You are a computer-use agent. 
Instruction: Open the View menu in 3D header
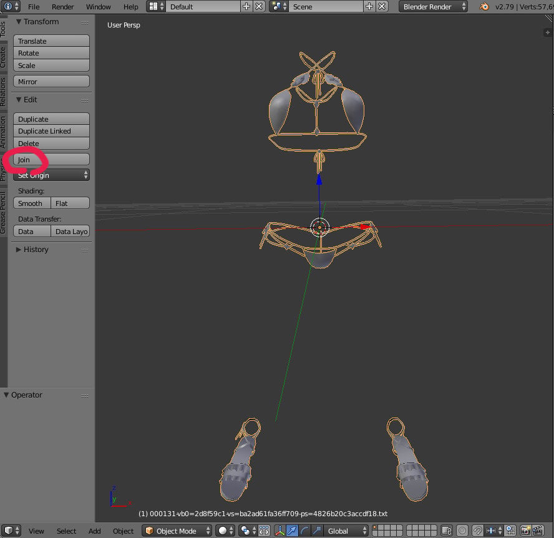(36, 531)
